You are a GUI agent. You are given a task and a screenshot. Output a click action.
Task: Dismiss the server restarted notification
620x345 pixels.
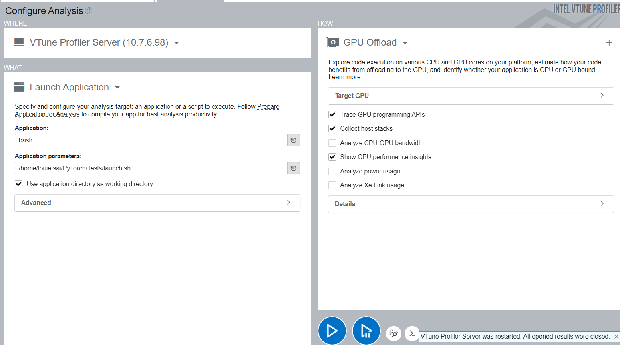click(x=616, y=337)
